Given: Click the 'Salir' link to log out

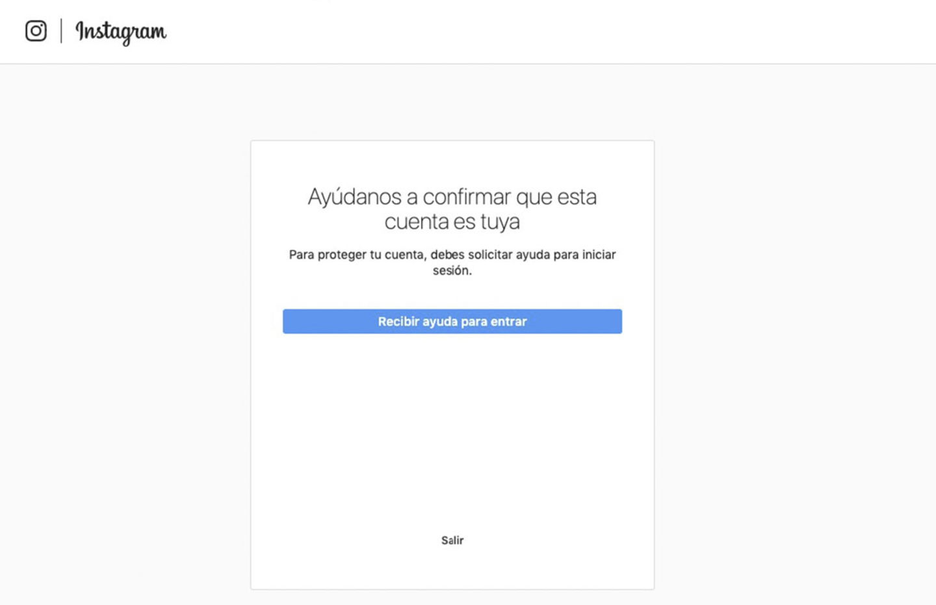Looking at the screenshot, I should coord(452,541).
